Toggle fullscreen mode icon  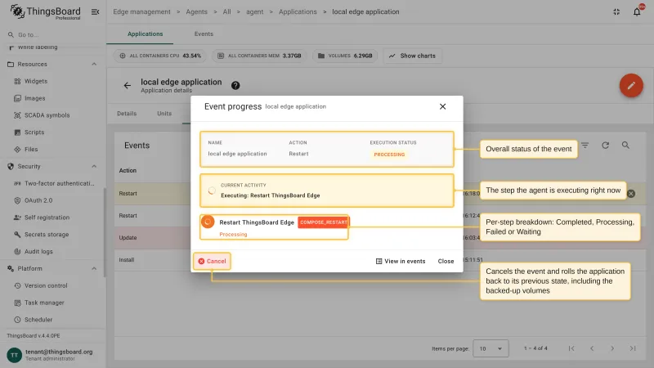[x=616, y=11]
